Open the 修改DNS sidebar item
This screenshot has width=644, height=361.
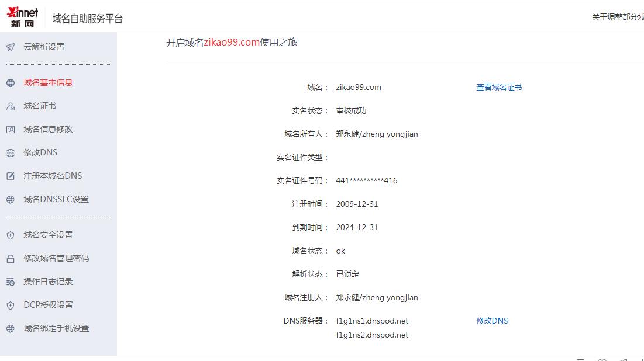[x=40, y=152]
